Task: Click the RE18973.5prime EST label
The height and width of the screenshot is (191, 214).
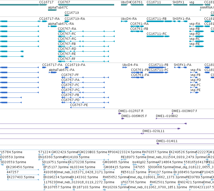Action: pos(134,157)
